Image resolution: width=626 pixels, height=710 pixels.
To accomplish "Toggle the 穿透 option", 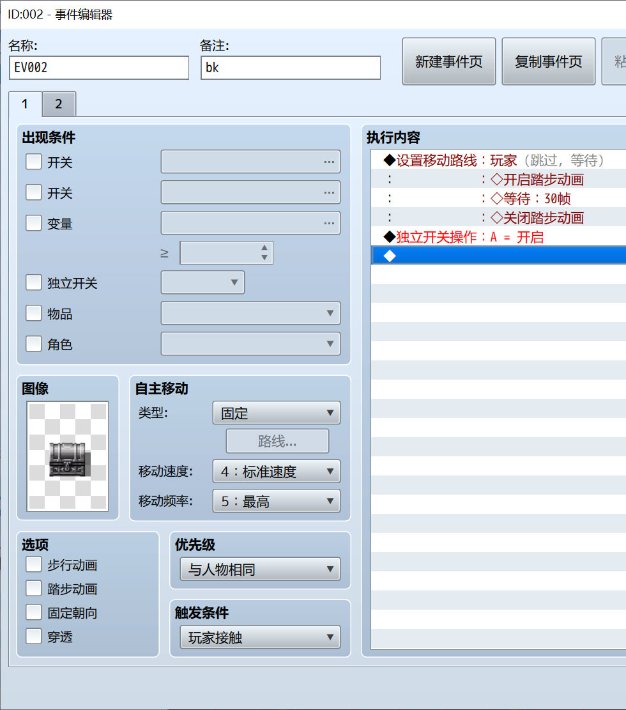I will [33, 637].
